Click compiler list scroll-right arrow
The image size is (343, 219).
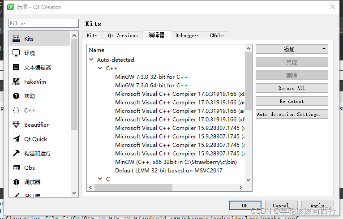pyautogui.click(x=241, y=187)
